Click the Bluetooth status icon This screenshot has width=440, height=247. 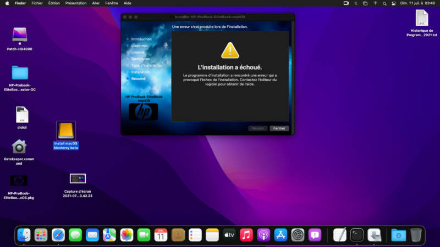click(x=356, y=3)
